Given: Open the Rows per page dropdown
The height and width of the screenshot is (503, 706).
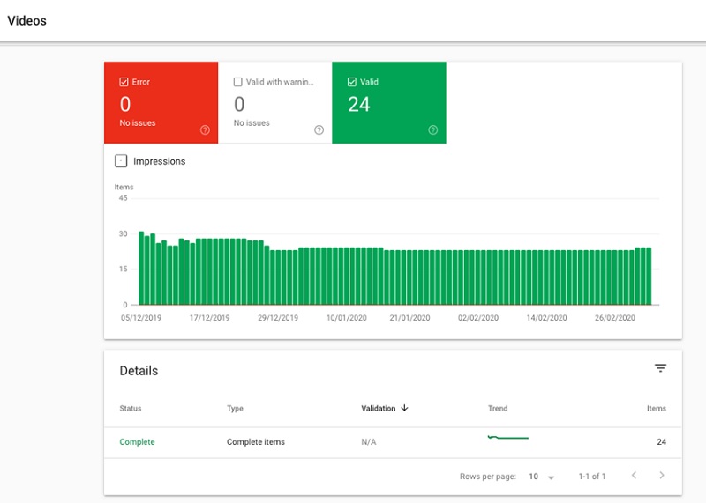Looking at the screenshot, I should click(542, 477).
